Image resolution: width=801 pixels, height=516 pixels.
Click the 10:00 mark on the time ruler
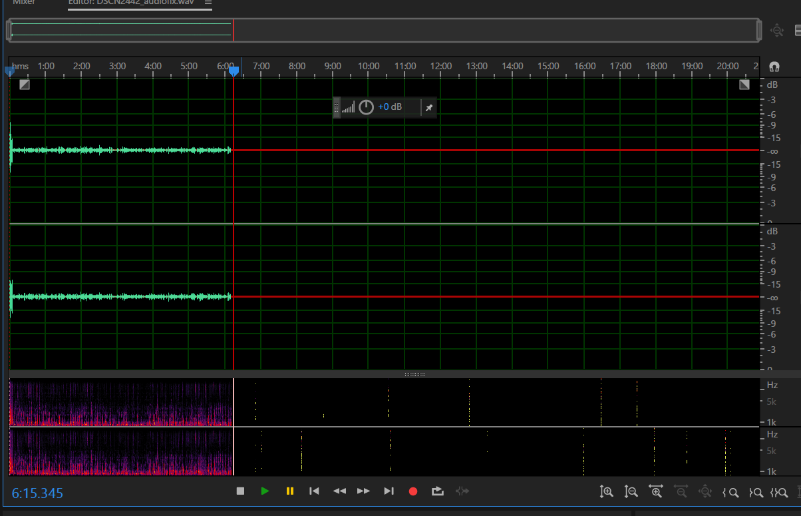(x=369, y=66)
